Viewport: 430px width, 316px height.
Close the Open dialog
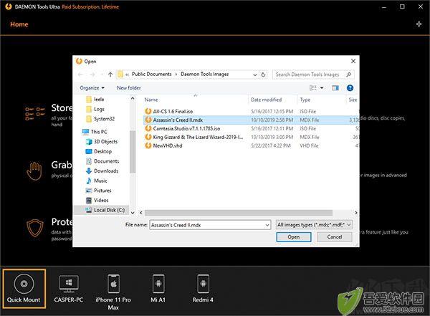353,61
